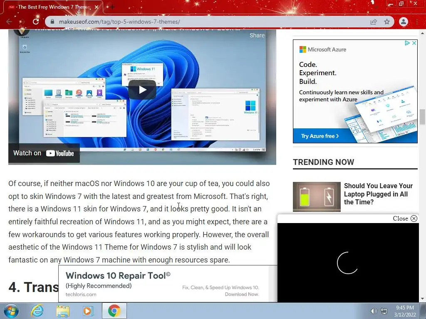The image size is (426, 319).
Task: Click techloris.com link in ad
Action: coord(81,294)
